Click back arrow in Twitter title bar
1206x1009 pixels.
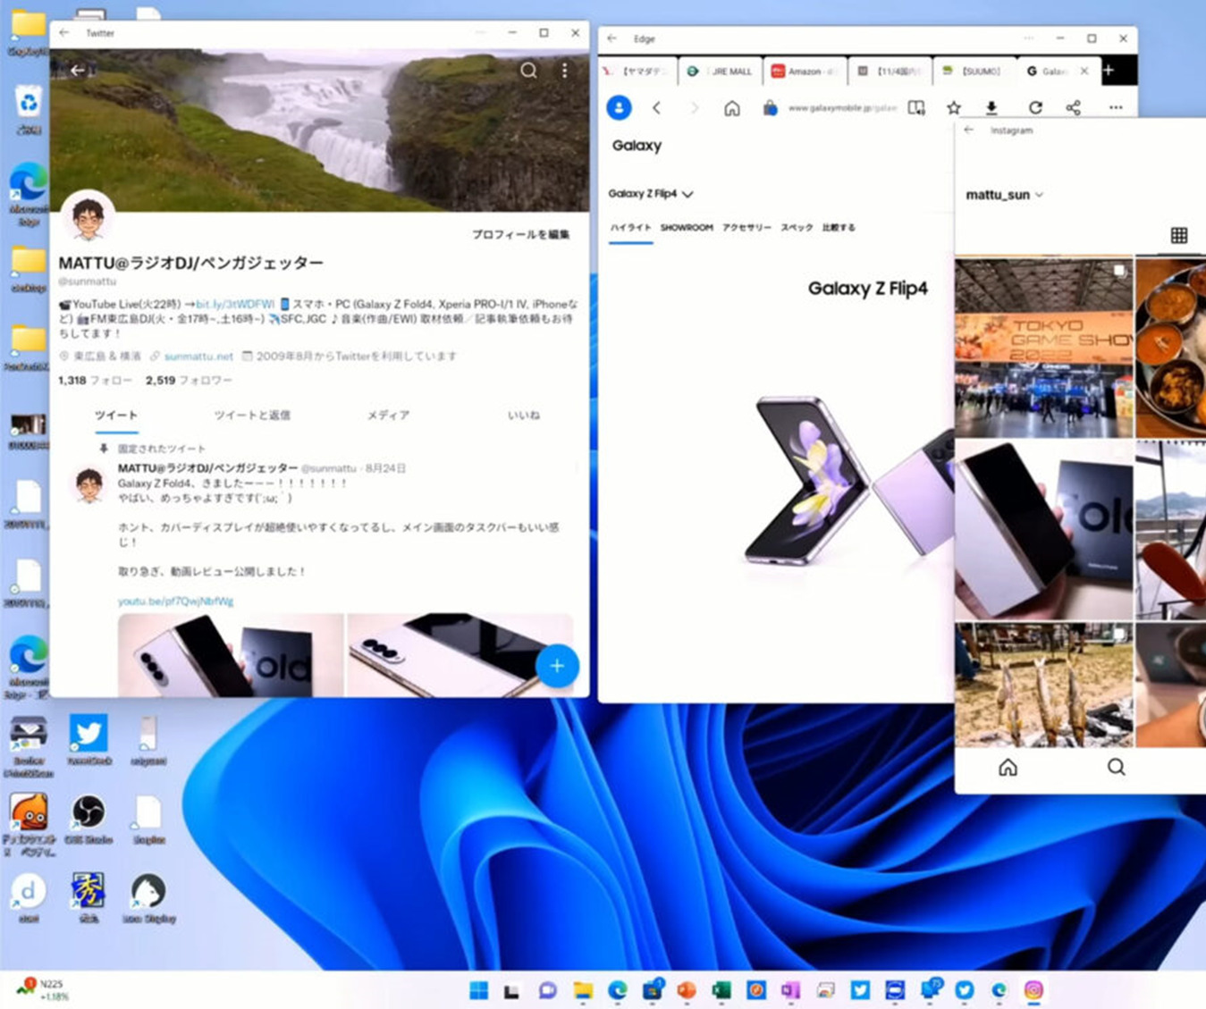63,33
